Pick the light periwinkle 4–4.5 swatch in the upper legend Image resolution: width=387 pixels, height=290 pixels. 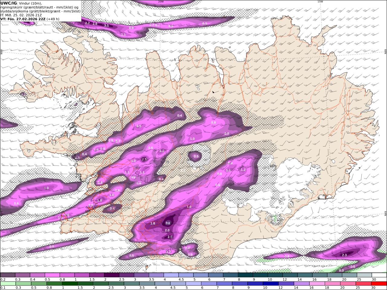click(171, 275)
